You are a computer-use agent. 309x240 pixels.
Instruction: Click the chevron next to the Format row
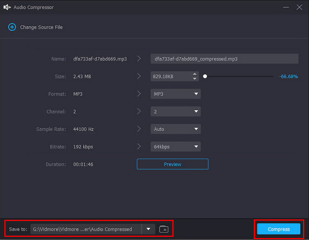coord(139,94)
